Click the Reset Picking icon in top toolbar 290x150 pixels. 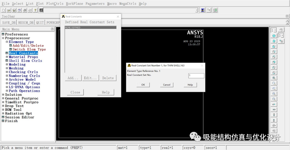209,10
